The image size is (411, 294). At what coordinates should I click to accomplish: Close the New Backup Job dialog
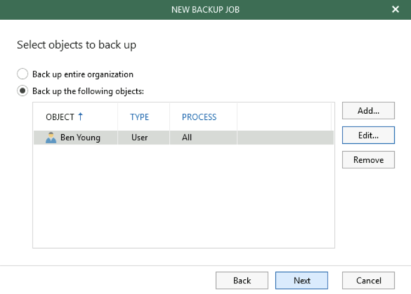tap(395, 10)
